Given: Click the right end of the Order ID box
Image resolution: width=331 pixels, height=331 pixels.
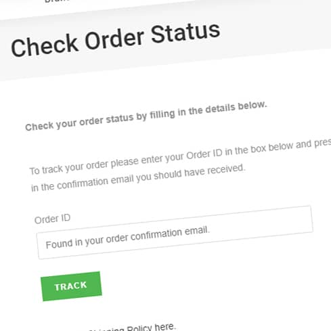Looking at the screenshot, I should [x=300, y=221].
